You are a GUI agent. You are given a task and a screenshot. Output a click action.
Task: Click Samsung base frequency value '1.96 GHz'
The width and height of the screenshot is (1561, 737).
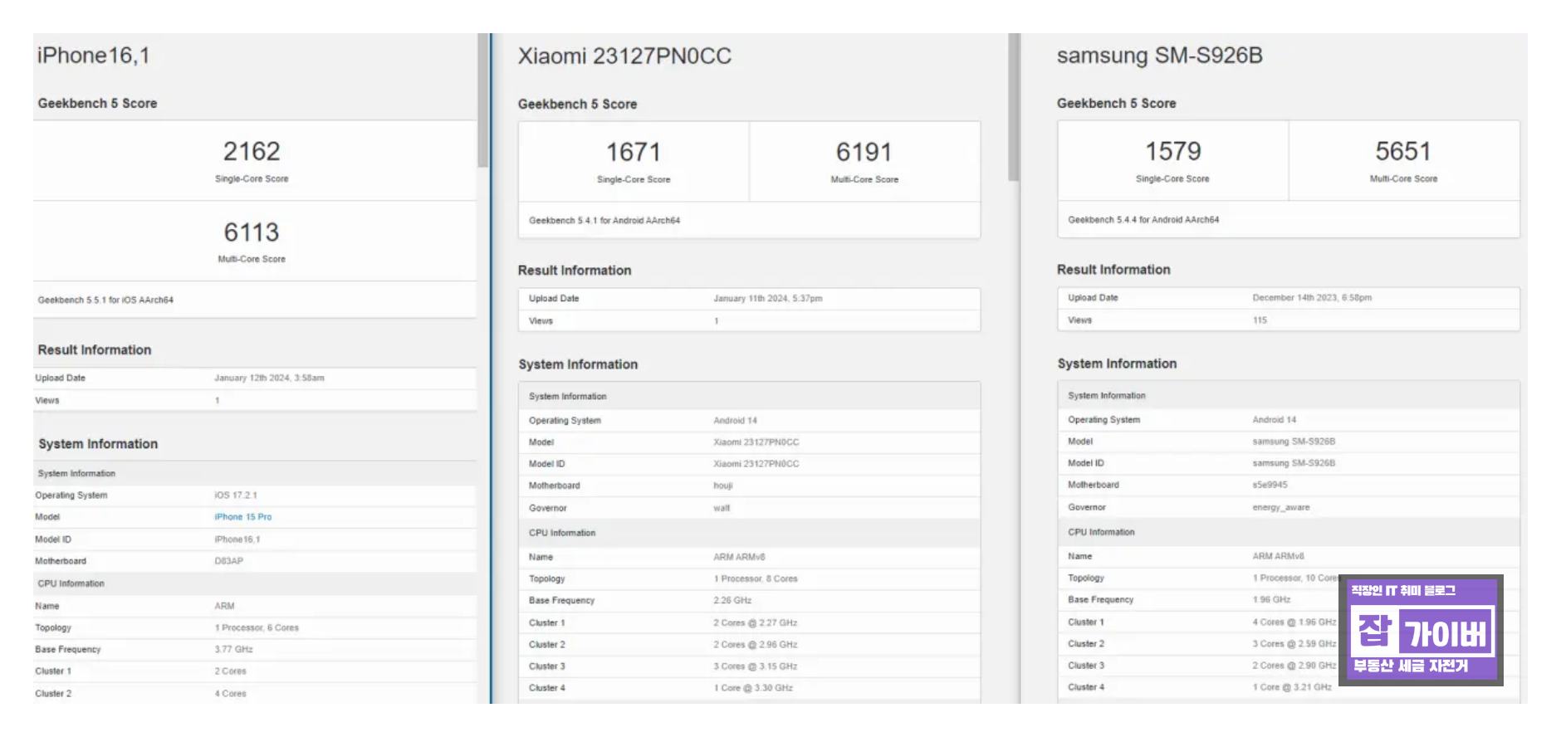(1271, 600)
